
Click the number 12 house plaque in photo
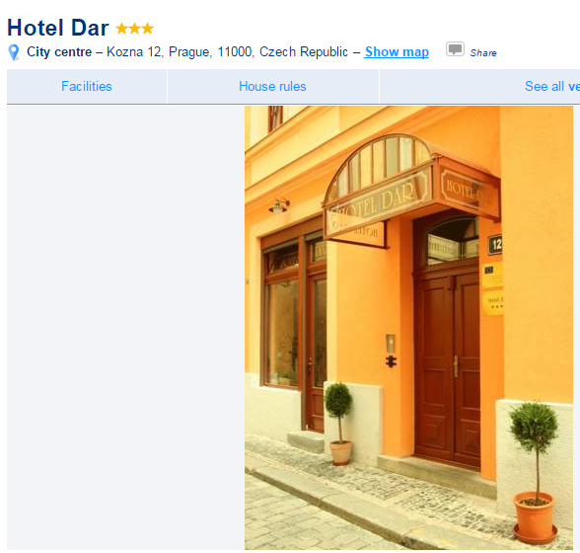pos(495,245)
